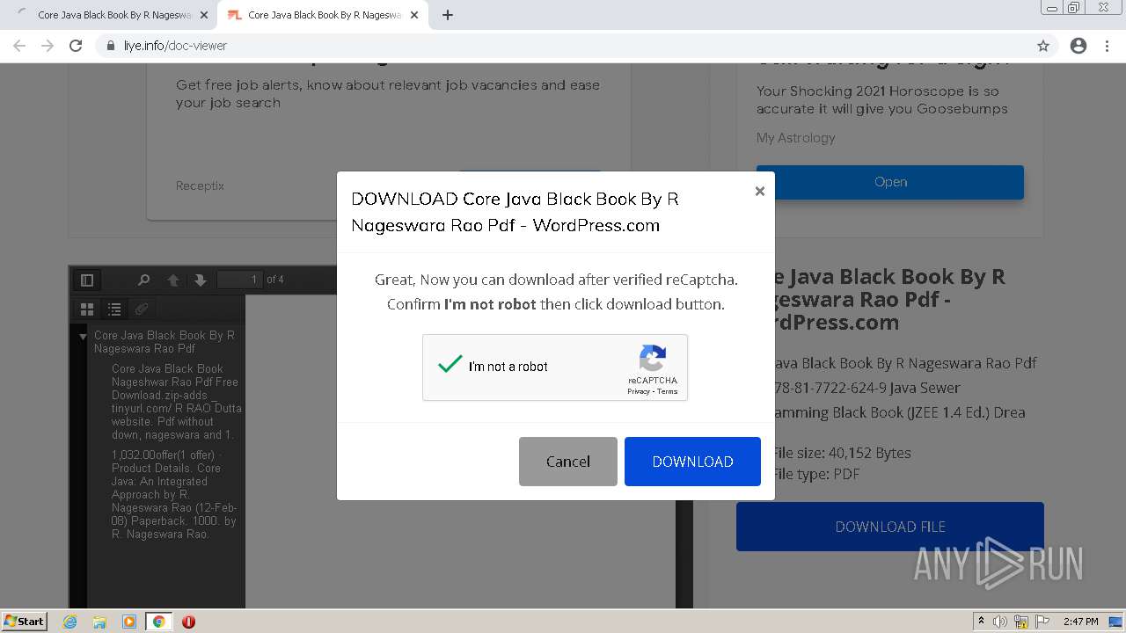Screen dimensions: 1126x633
Task: Click the system clock showing 2:47 PM
Action: pos(1080,622)
